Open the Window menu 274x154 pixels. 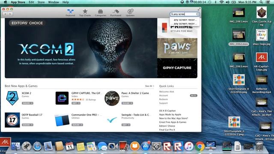tap(54, 2)
